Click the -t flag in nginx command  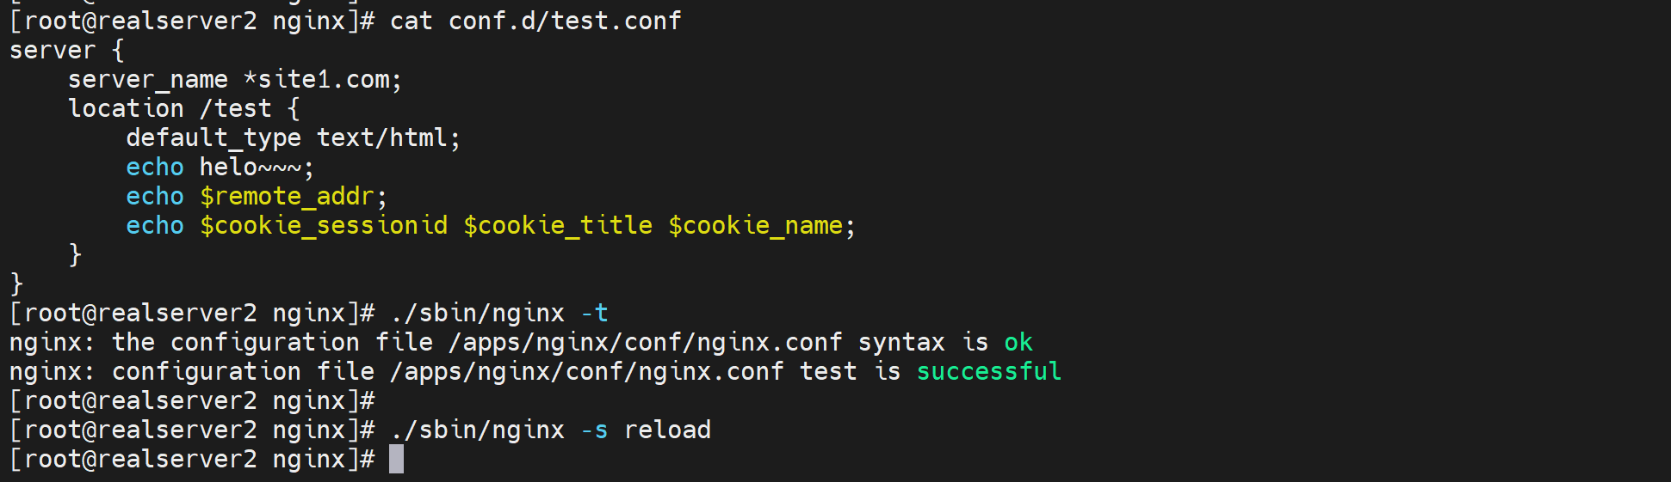pos(594,313)
